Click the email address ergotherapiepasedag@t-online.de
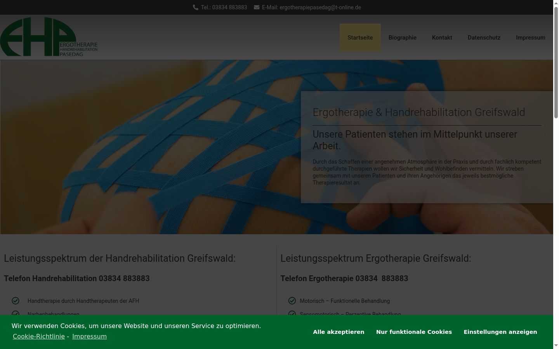Image resolution: width=559 pixels, height=349 pixels. click(x=320, y=7)
